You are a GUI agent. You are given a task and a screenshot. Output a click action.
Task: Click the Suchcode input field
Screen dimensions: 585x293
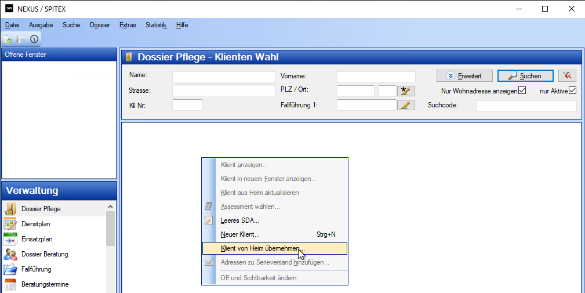(x=526, y=105)
